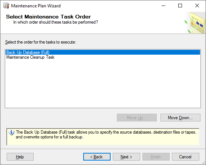The height and width of the screenshot is (165, 206).
Task: Click the Select Maintenance Task Order heading
Action: [48, 17]
